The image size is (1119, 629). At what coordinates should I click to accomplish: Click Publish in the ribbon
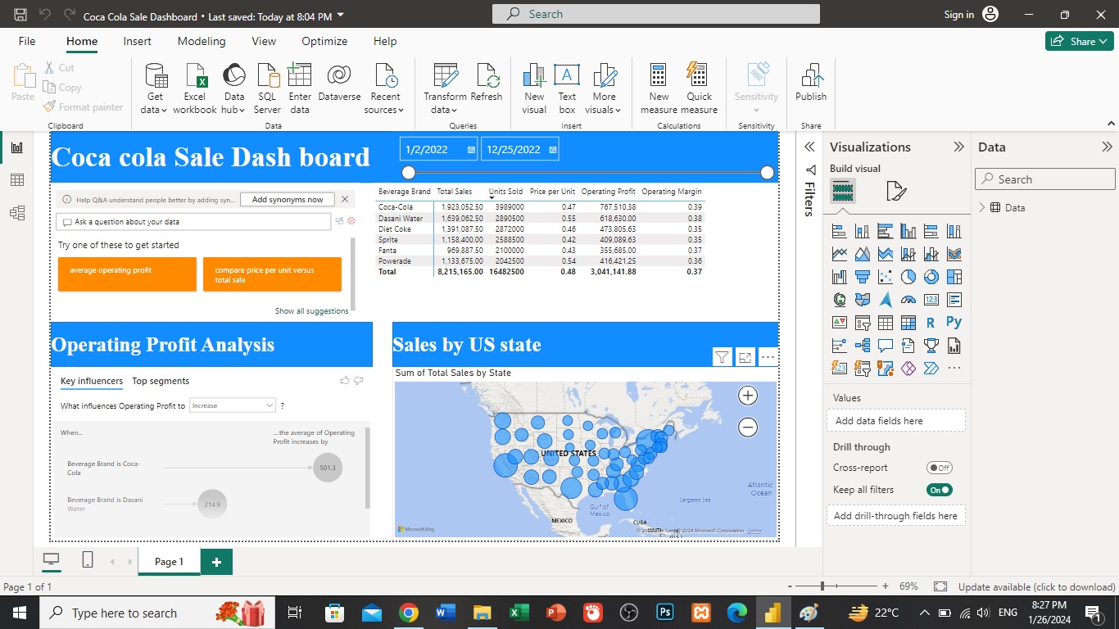(811, 83)
